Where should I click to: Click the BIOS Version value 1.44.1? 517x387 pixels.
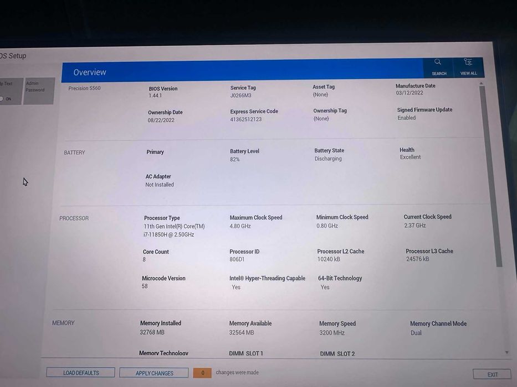point(155,96)
